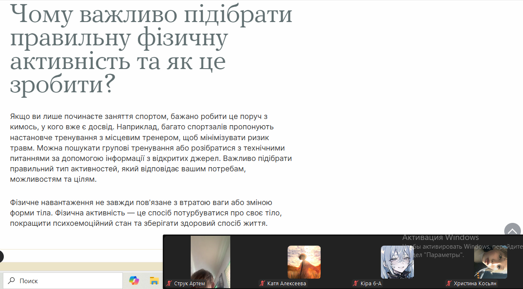Open File Explorer from the taskbar
Screen dimensions: 523x289
pyautogui.click(x=154, y=281)
